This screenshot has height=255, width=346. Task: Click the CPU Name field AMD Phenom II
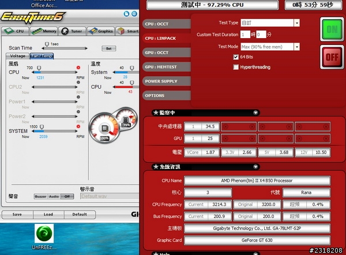pyautogui.click(x=257, y=181)
